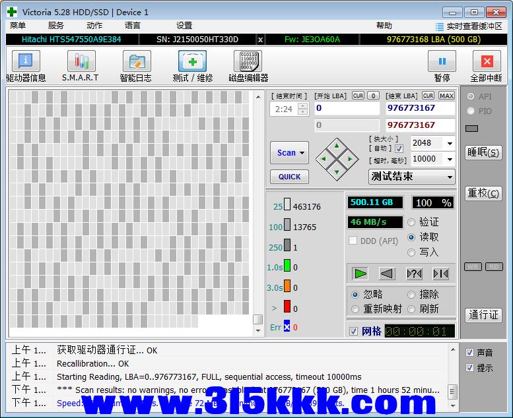
Task: Open the 设置 settings menu
Action: pyautogui.click(x=184, y=26)
